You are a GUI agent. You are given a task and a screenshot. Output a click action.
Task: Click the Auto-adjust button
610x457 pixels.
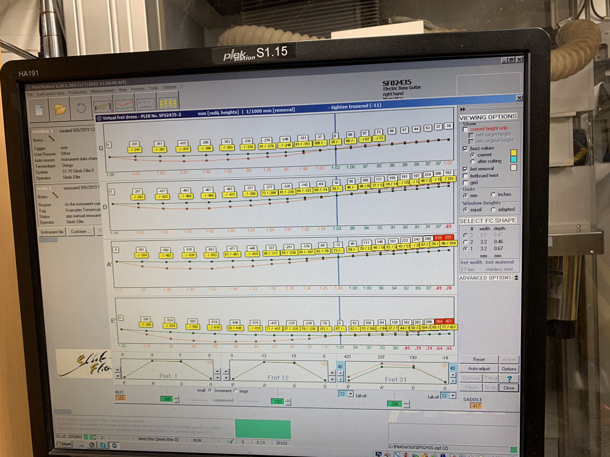point(479,369)
